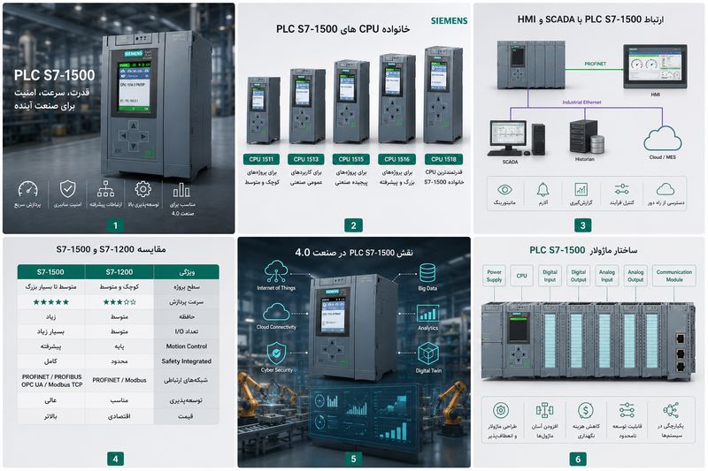This screenshot has height=471, width=708.
Task: Click the Cyber Security shield icon
Action: tap(276, 353)
